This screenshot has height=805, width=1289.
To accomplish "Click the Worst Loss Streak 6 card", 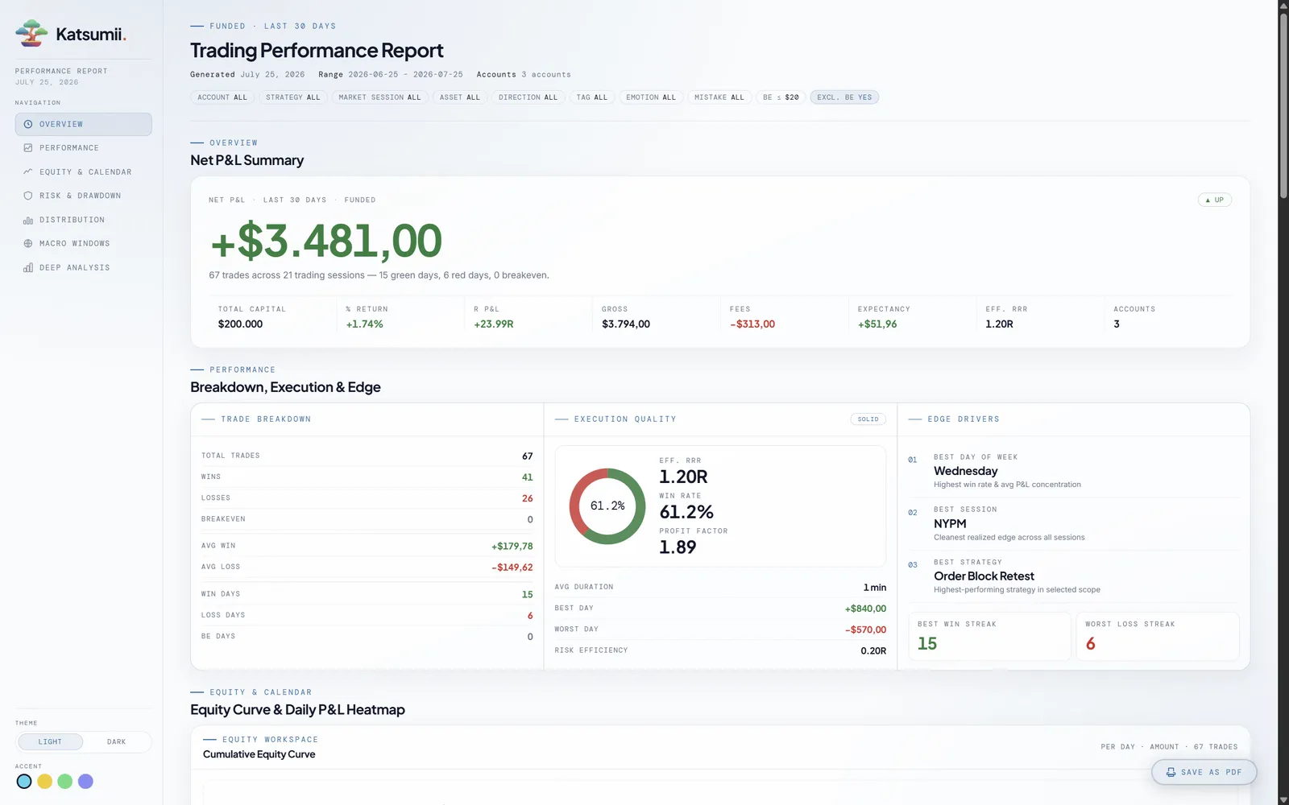I will click(x=1158, y=637).
